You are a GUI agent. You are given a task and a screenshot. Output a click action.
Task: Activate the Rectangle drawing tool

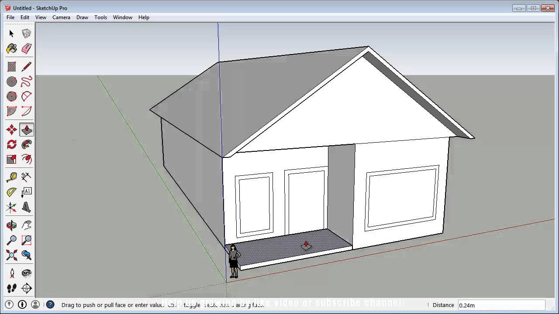tap(12, 67)
